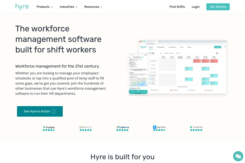
Task: Click the hyre logo in the header
Action: click(22, 7)
